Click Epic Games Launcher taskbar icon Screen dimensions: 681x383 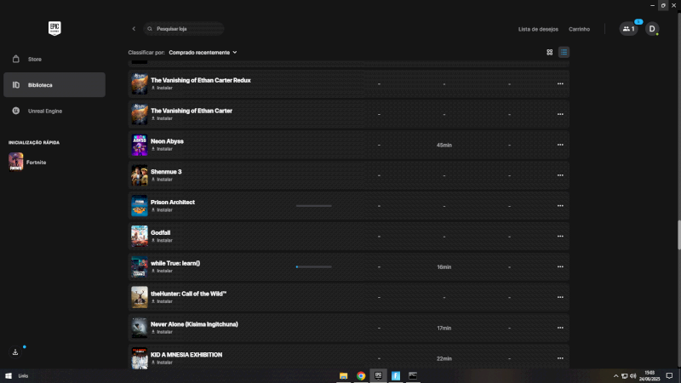tap(378, 375)
